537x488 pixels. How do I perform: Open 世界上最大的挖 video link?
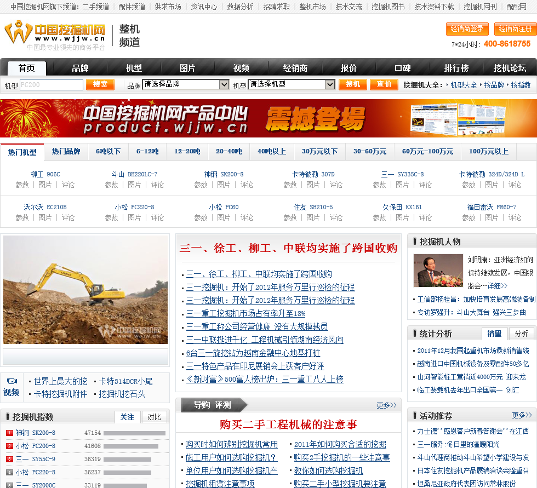click(61, 381)
